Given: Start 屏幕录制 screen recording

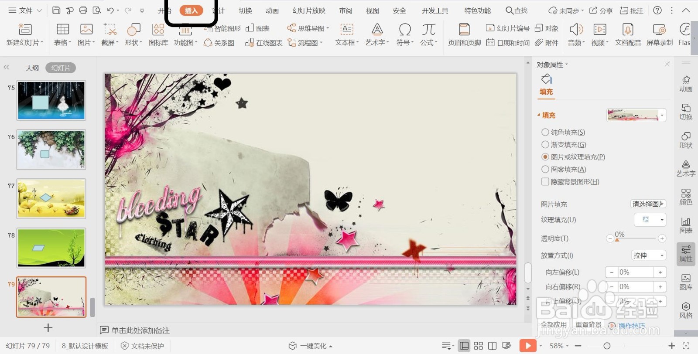Looking at the screenshot, I should coord(660,35).
